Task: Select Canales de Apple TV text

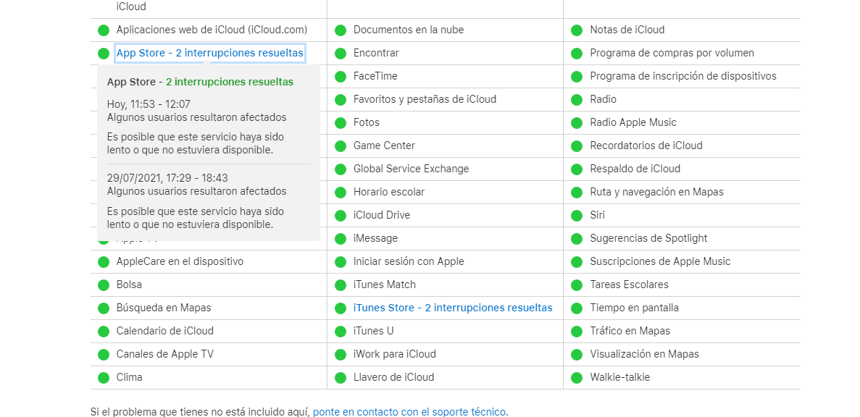Action: [x=165, y=354]
